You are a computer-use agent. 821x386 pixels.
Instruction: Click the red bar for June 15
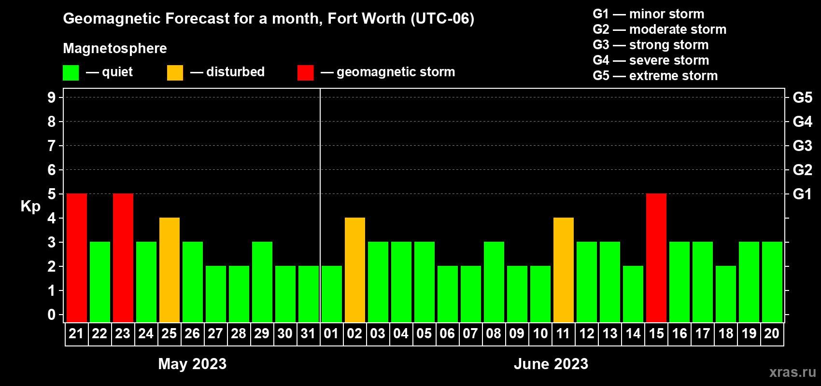click(656, 258)
